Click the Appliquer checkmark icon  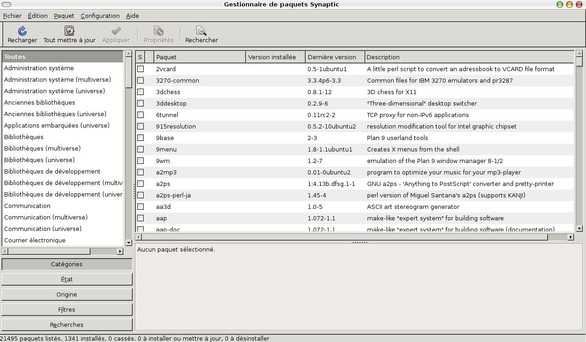[x=116, y=31]
